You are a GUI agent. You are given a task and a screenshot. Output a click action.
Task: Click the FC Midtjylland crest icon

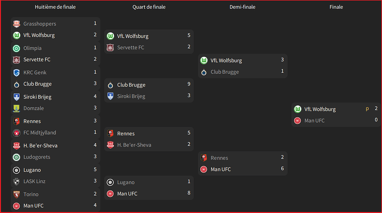coord(16,133)
